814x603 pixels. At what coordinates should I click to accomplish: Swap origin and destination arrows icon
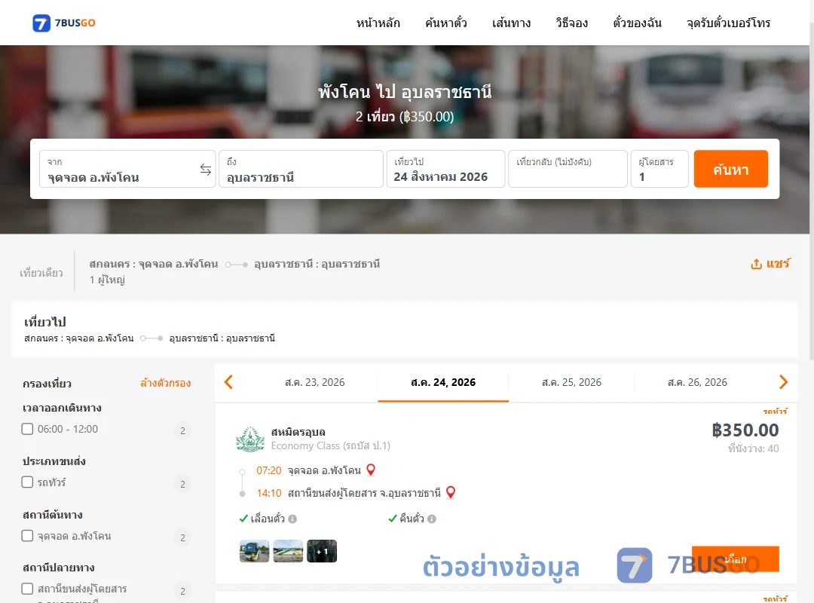pyautogui.click(x=206, y=170)
